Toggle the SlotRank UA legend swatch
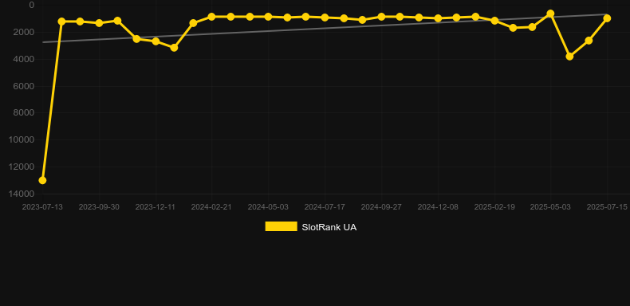This screenshot has height=306, width=630. tap(281, 226)
